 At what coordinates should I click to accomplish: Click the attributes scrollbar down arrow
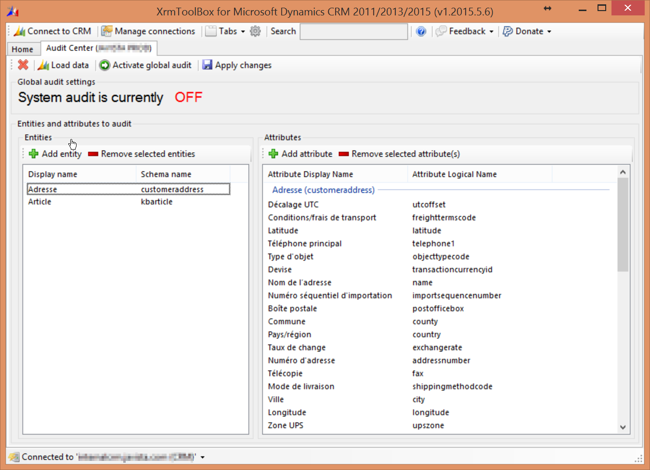coord(623,427)
